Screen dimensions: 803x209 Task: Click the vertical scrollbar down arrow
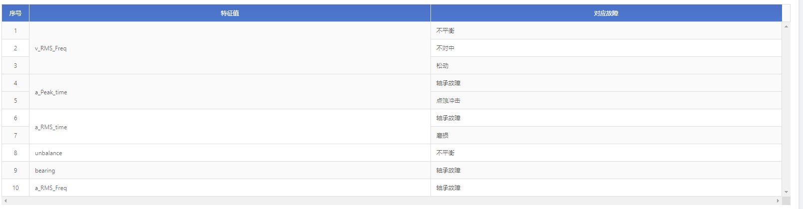coord(786,192)
